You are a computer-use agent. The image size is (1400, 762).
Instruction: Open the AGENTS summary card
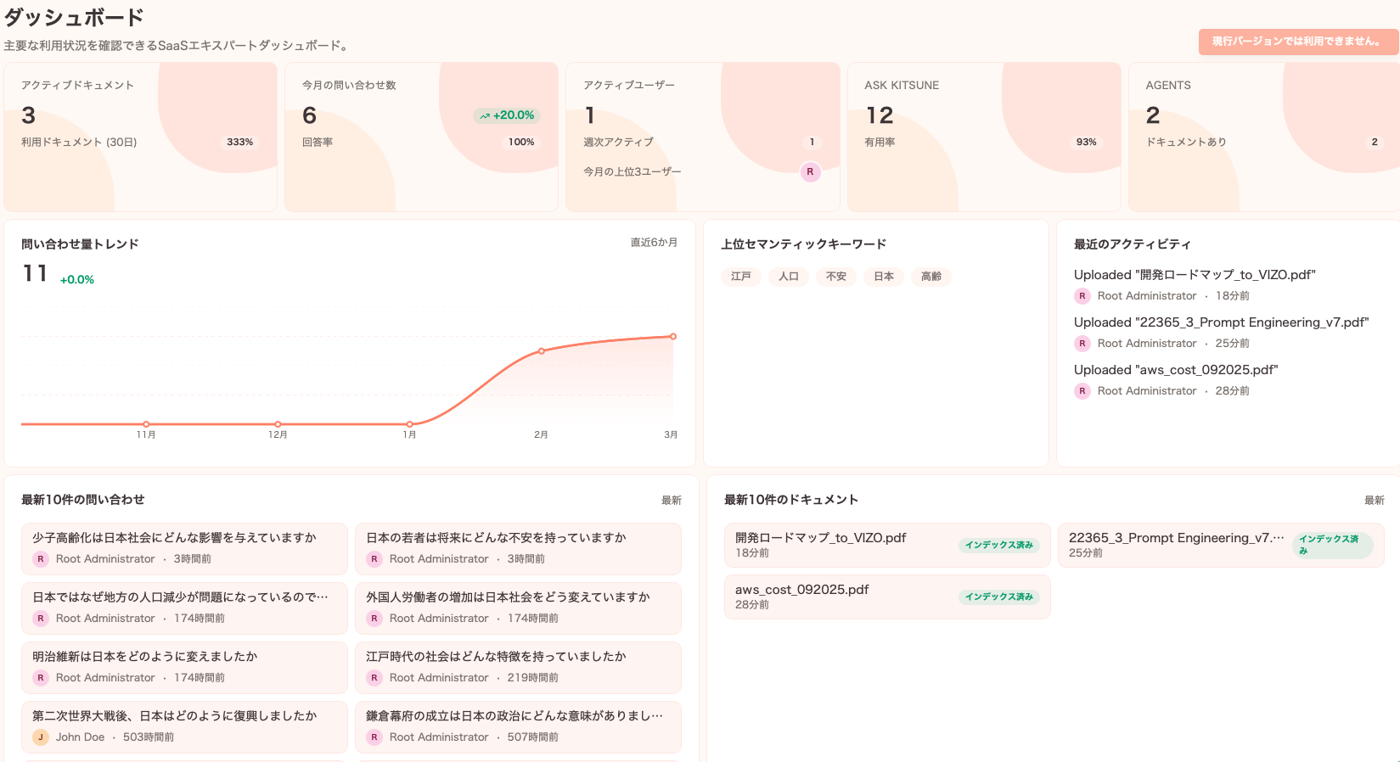pyautogui.click(x=1263, y=137)
